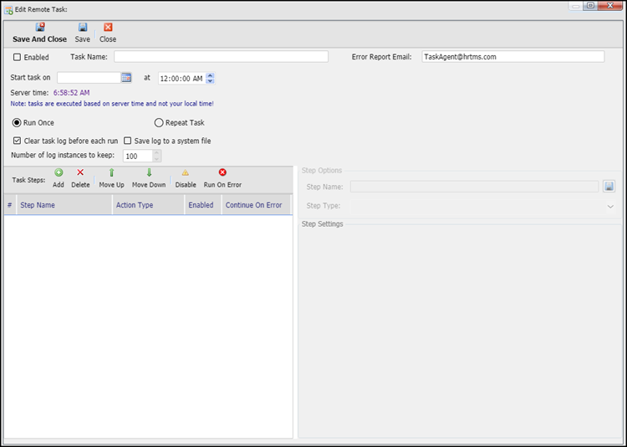Click the # column header
The width and height of the screenshot is (627, 447).
(10, 205)
